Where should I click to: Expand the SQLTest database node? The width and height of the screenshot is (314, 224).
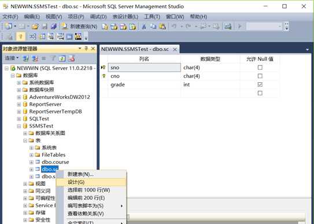click(x=19, y=119)
